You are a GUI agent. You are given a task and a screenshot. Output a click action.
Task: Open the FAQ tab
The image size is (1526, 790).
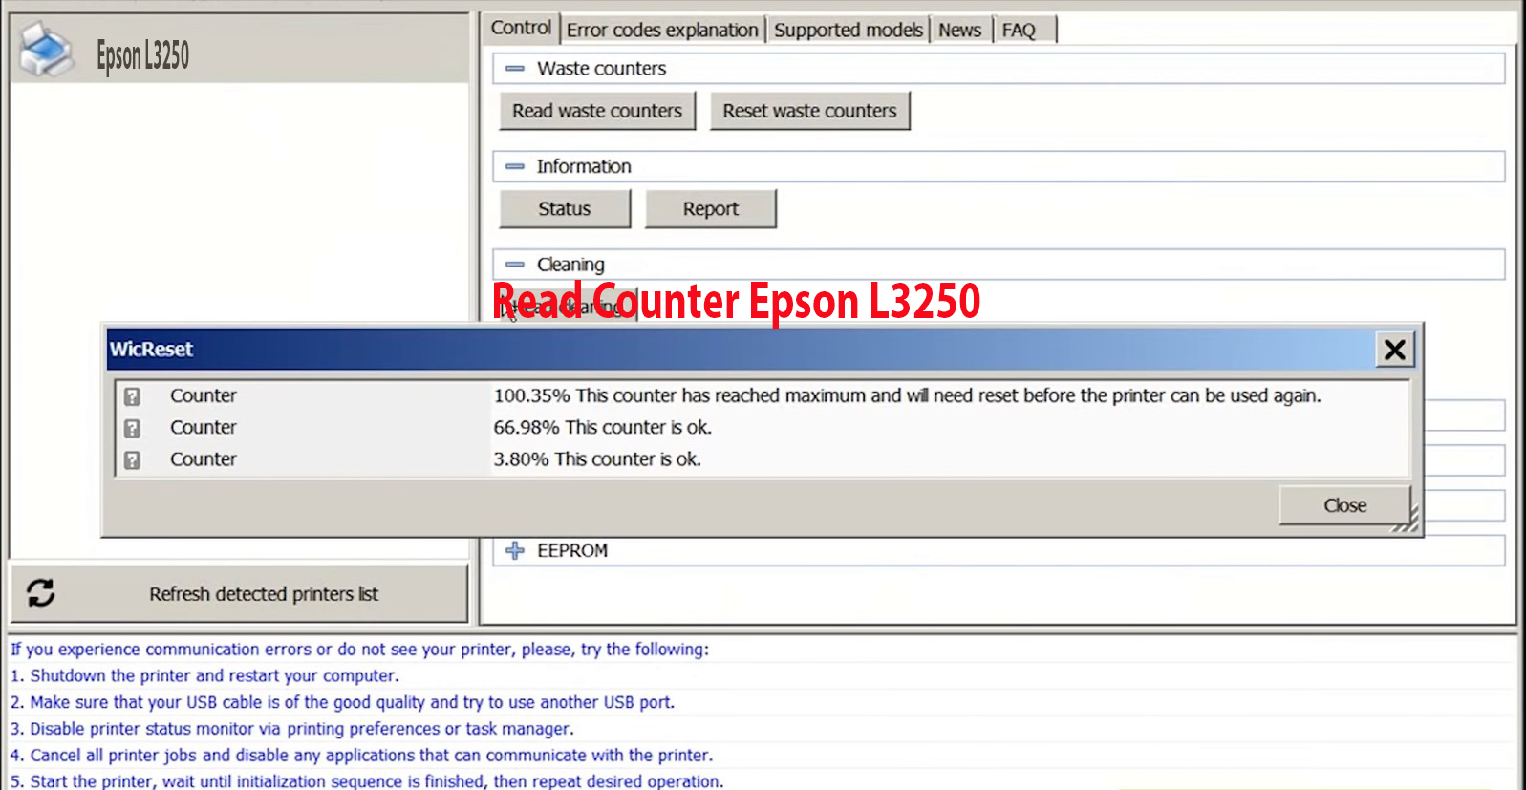[x=1019, y=30]
